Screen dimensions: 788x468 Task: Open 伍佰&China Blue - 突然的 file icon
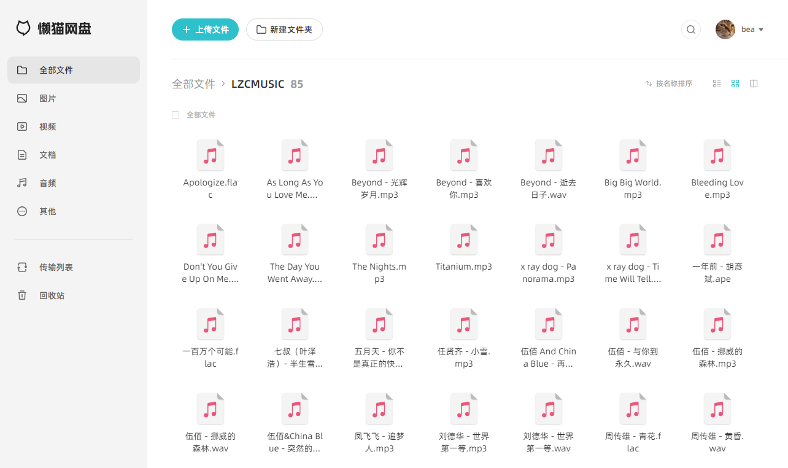tap(295, 409)
